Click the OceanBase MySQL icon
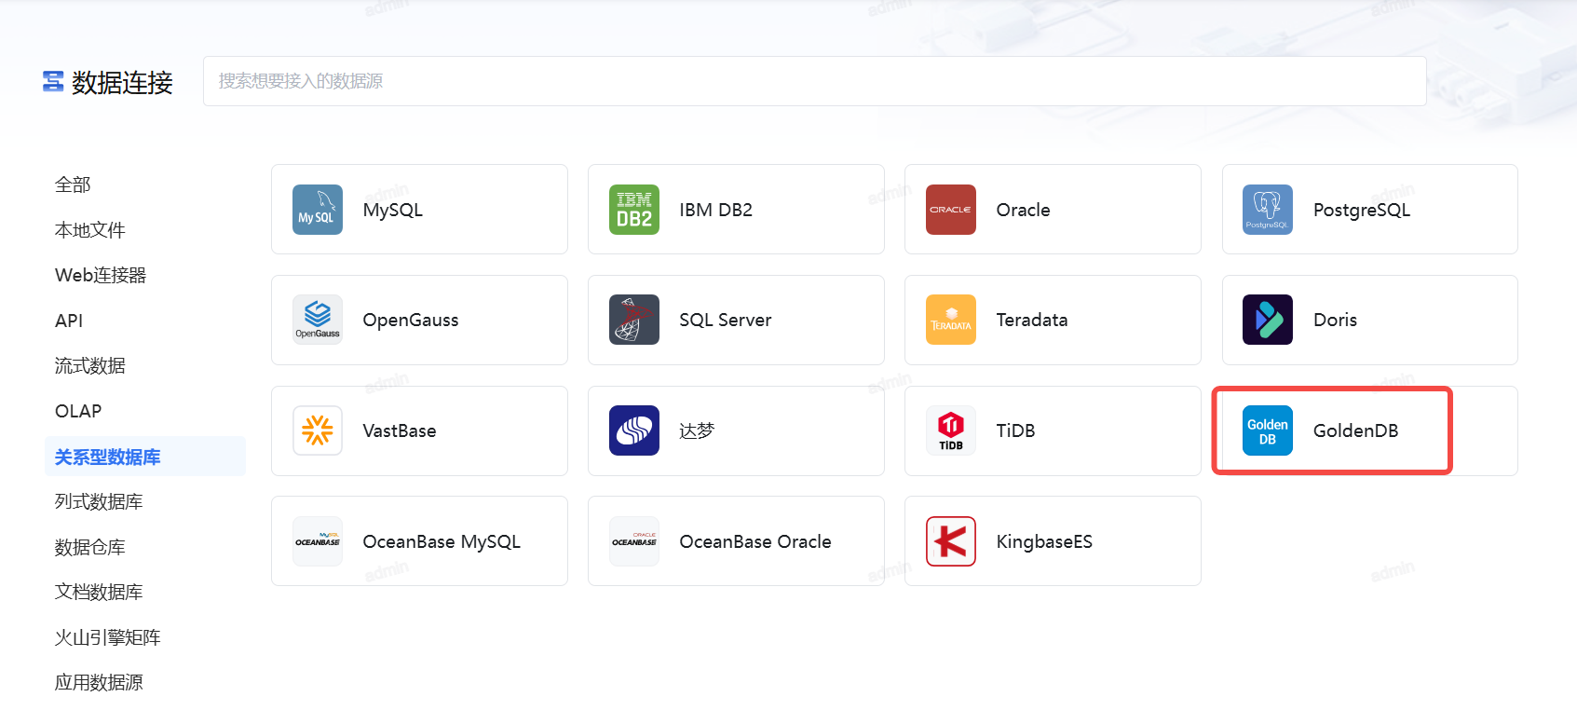 [318, 541]
